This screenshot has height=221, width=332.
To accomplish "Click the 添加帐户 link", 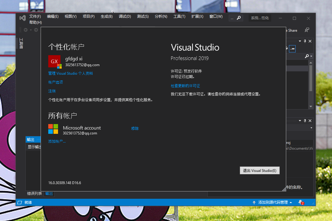I will tap(57, 141).
